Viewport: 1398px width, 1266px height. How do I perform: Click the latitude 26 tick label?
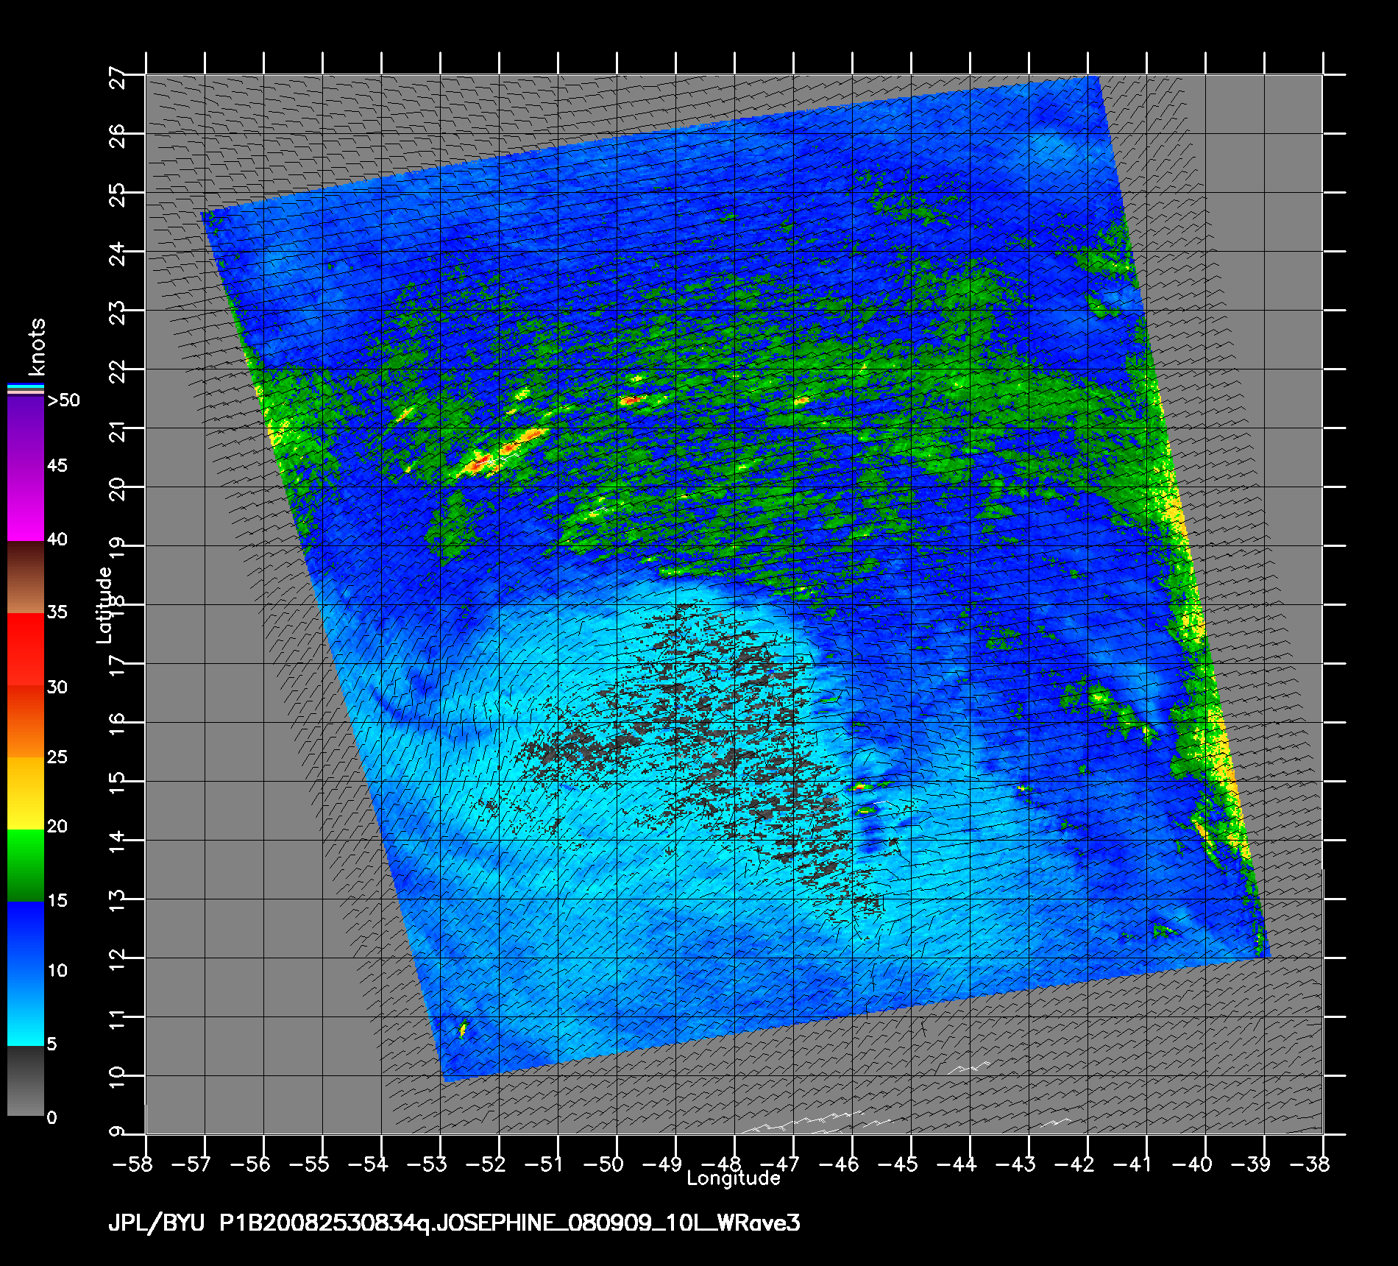click(x=118, y=135)
